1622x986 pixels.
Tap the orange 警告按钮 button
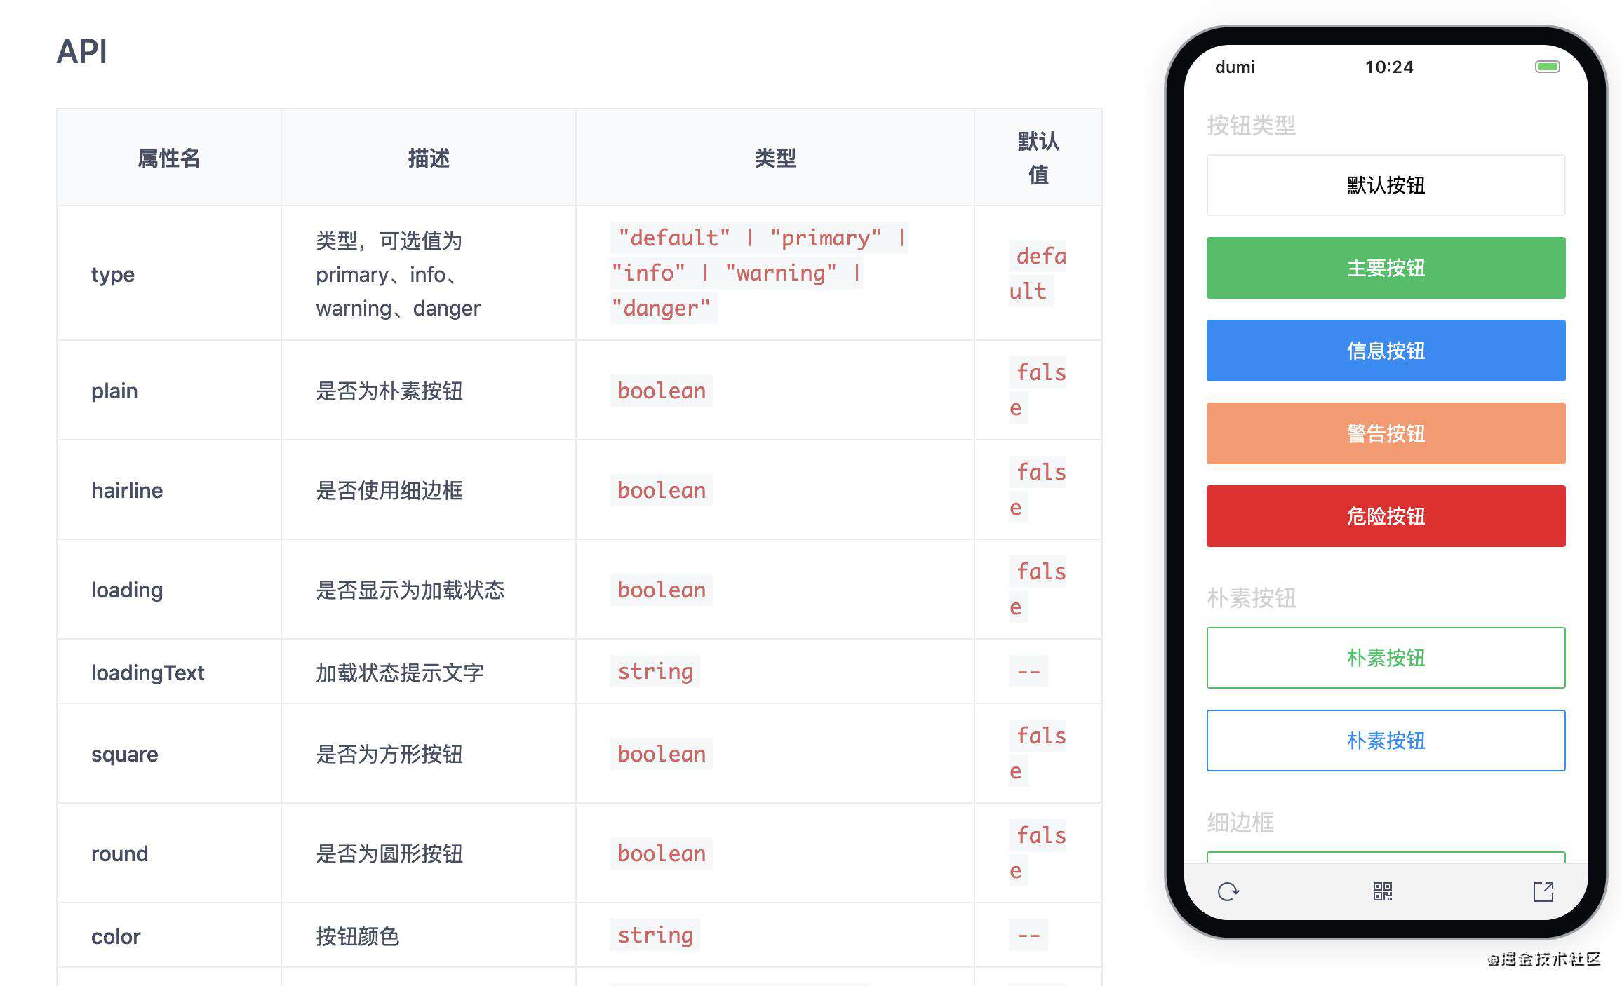tap(1386, 433)
